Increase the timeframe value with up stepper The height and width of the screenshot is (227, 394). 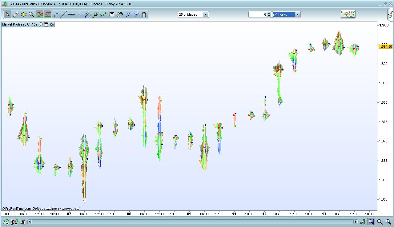pyautogui.click(x=269, y=13)
